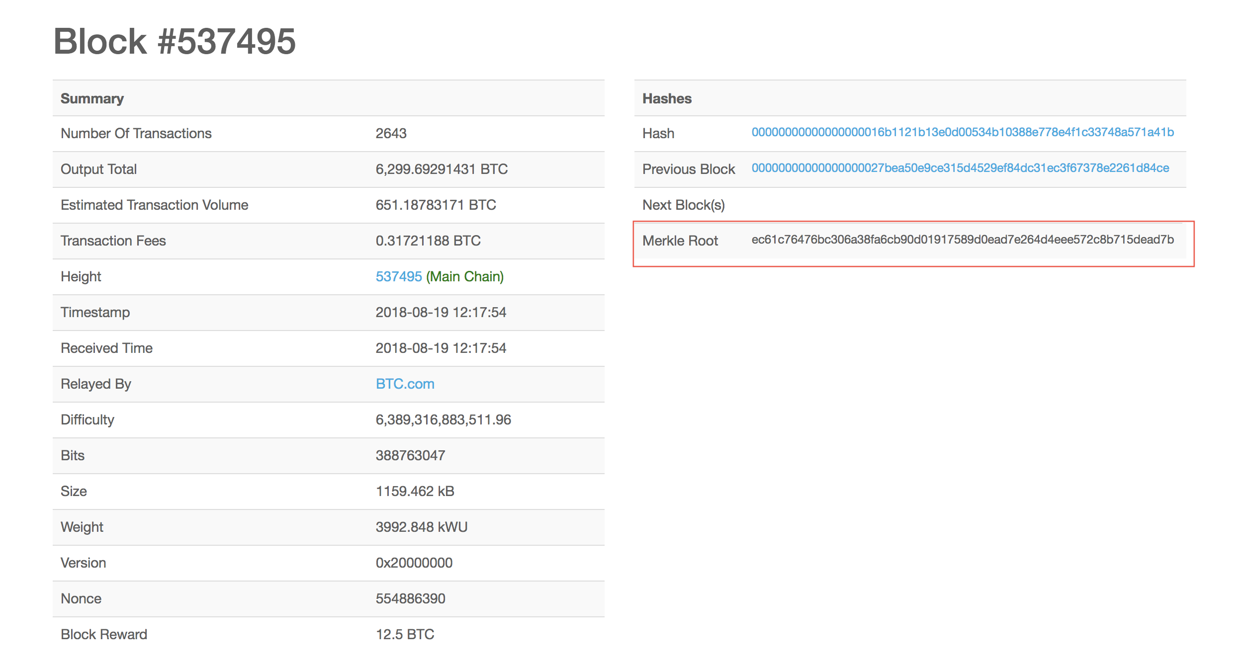Click the Block #537495 page heading
This screenshot has height=671, width=1247.
[174, 41]
